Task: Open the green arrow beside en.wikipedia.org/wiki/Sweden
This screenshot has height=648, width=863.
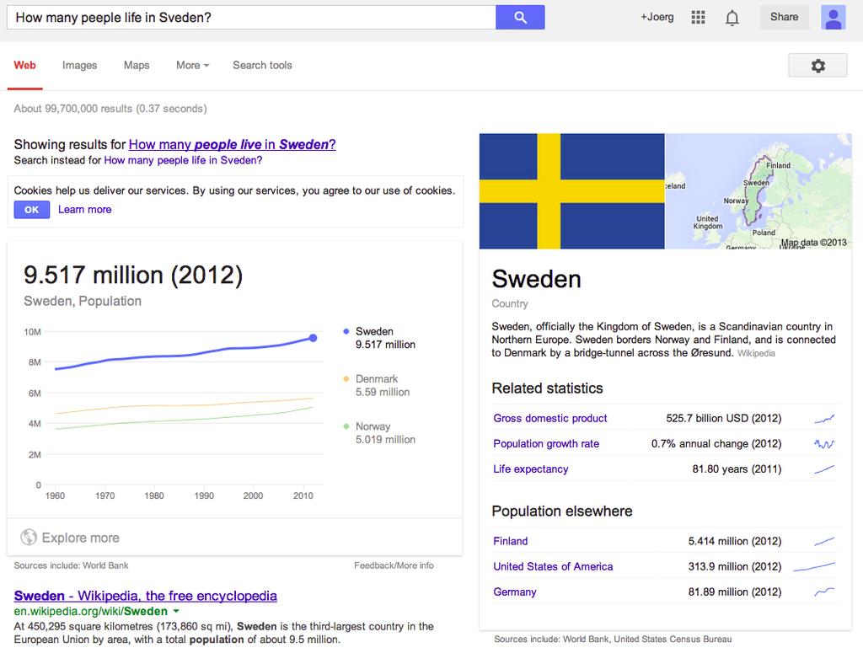Action: (176, 611)
